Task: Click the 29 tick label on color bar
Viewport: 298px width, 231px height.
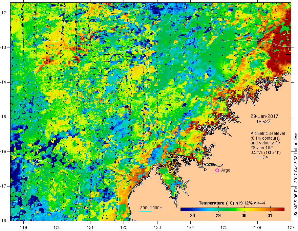Action: [218, 216]
